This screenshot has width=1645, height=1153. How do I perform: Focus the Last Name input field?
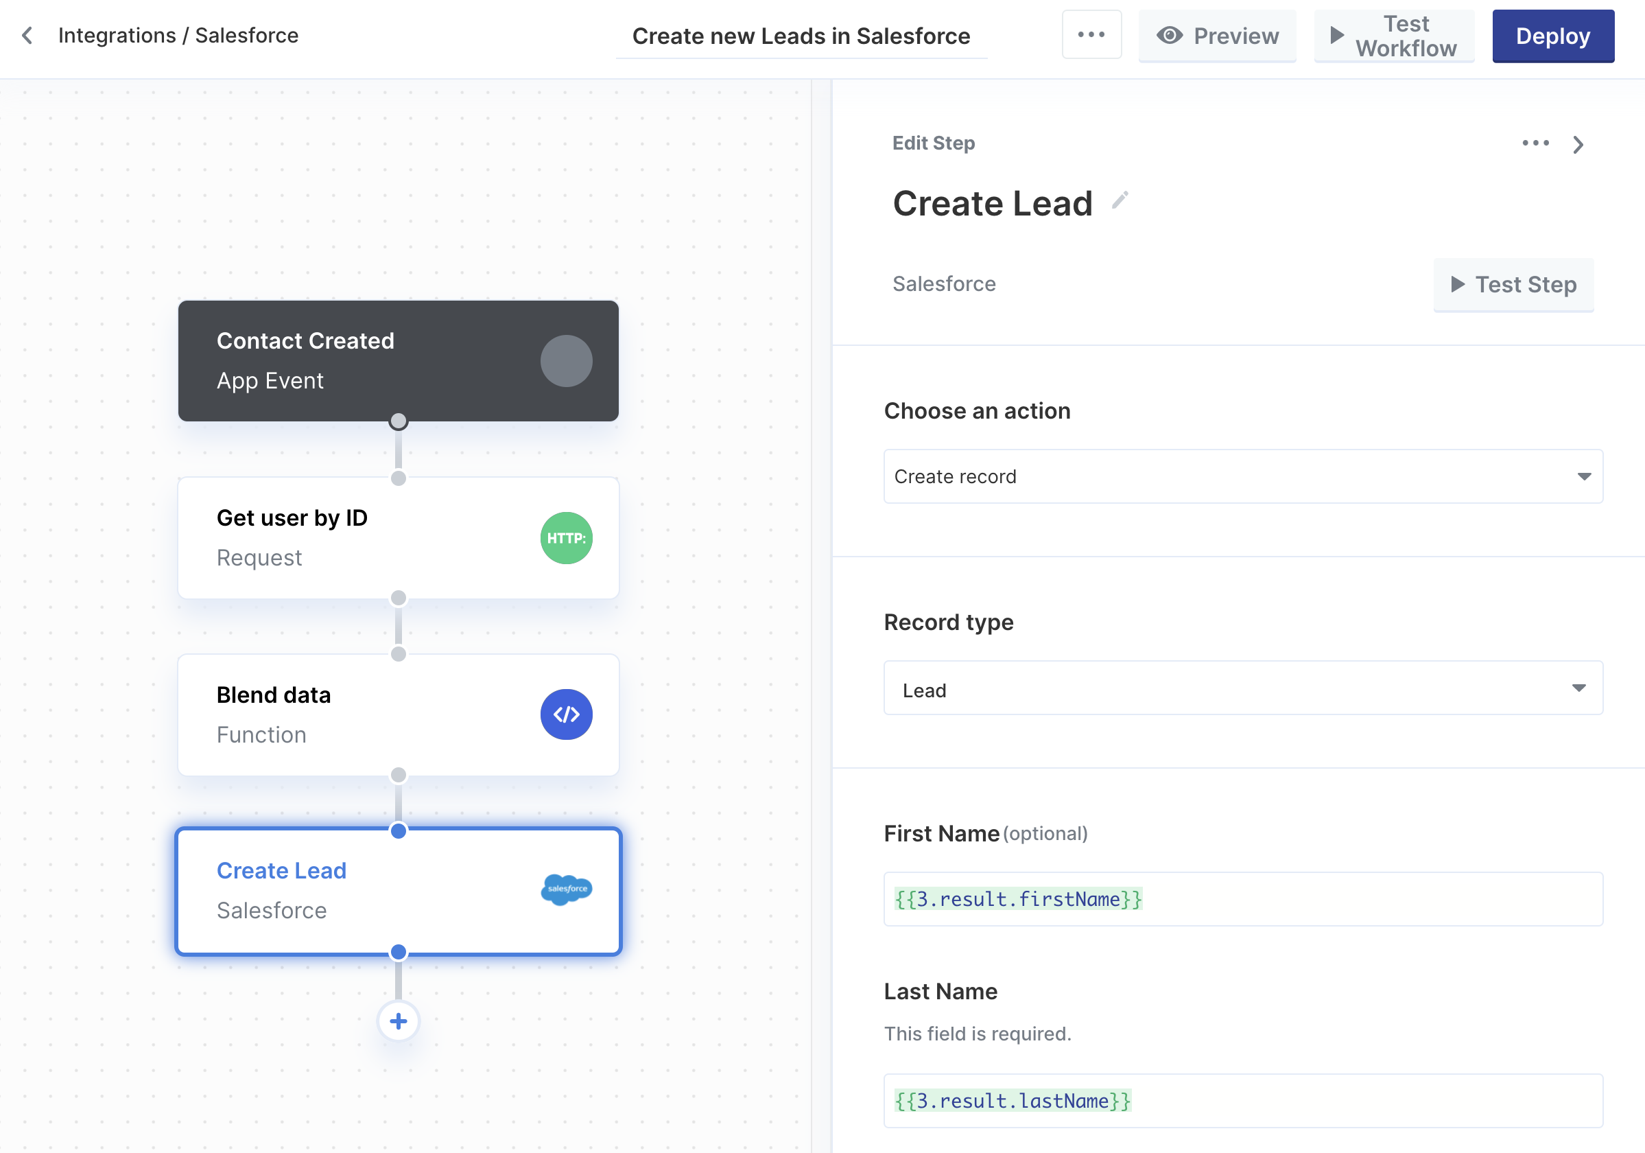coord(1242,1100)
